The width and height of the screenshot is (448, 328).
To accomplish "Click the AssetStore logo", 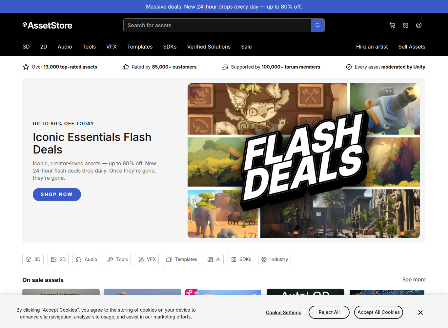I will point(48,25).
